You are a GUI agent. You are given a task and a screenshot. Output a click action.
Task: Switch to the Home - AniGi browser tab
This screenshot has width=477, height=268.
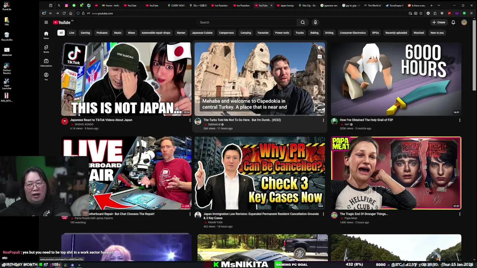pos(111,6)
